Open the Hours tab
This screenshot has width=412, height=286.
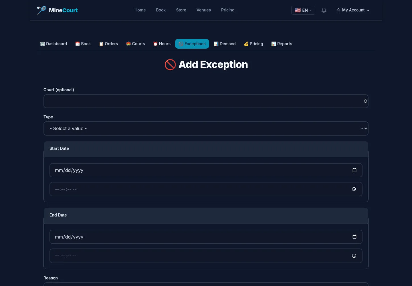coord(162,44)
